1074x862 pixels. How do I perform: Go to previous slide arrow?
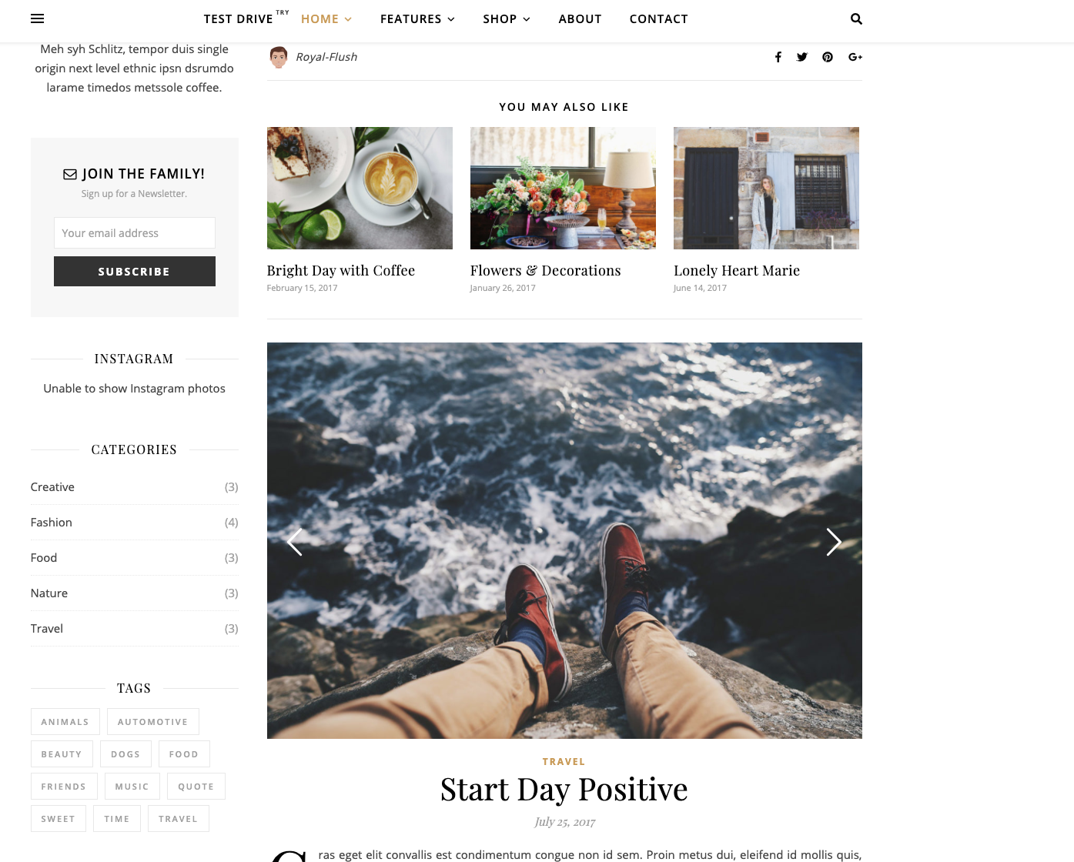coord(294,542)
